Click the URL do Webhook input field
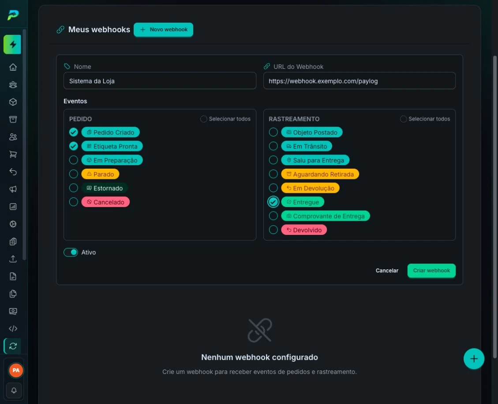The width and height of the screenshot is (498, 404). 359,81
